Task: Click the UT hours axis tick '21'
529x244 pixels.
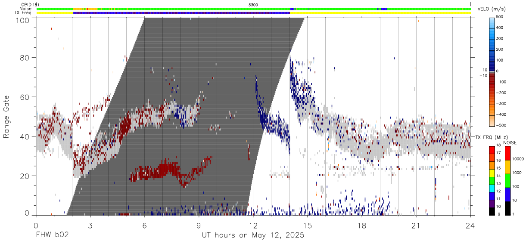Action: point(416,225)
